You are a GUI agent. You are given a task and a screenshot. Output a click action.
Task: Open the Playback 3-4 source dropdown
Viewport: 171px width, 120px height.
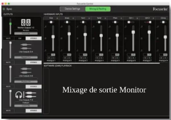point(26,57)
